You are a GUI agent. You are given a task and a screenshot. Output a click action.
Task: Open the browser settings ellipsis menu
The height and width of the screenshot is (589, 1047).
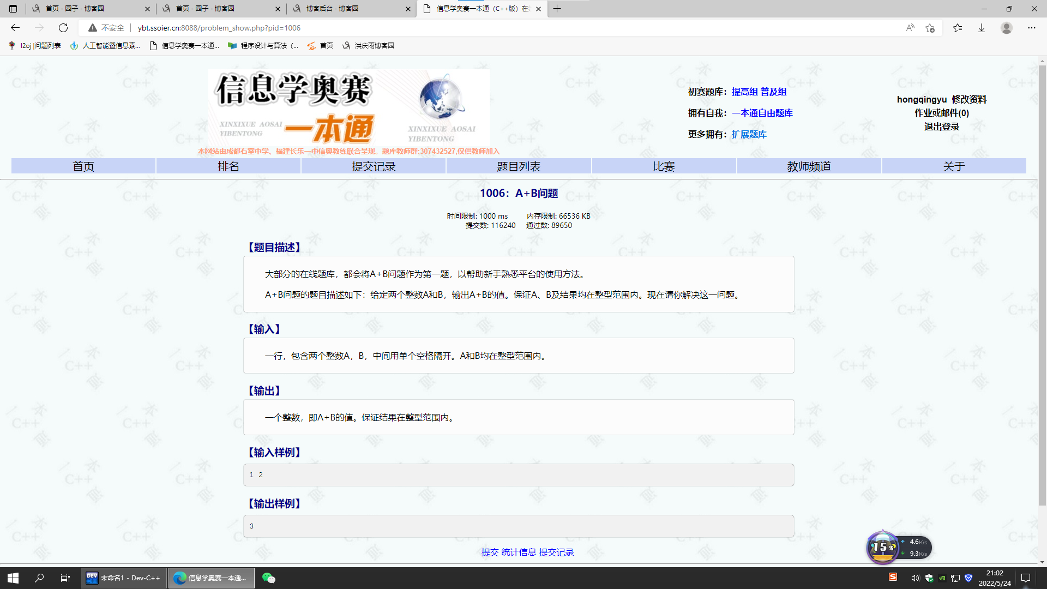click(1032, 28)
